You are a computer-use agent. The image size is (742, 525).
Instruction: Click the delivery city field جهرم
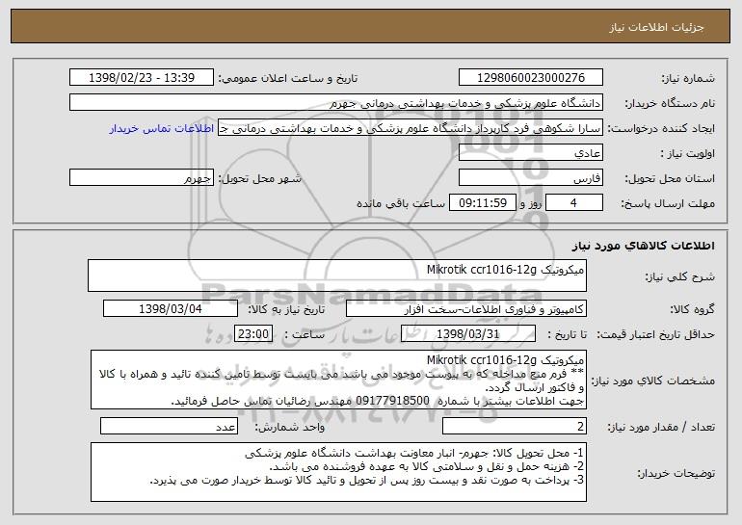pos(142,178)
